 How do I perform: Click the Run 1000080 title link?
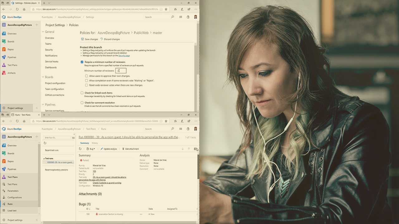click(x=129, y=137)
